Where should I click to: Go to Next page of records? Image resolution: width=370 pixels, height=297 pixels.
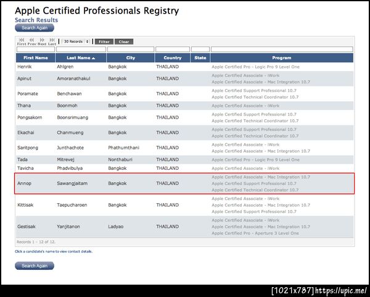pos(42,41)
